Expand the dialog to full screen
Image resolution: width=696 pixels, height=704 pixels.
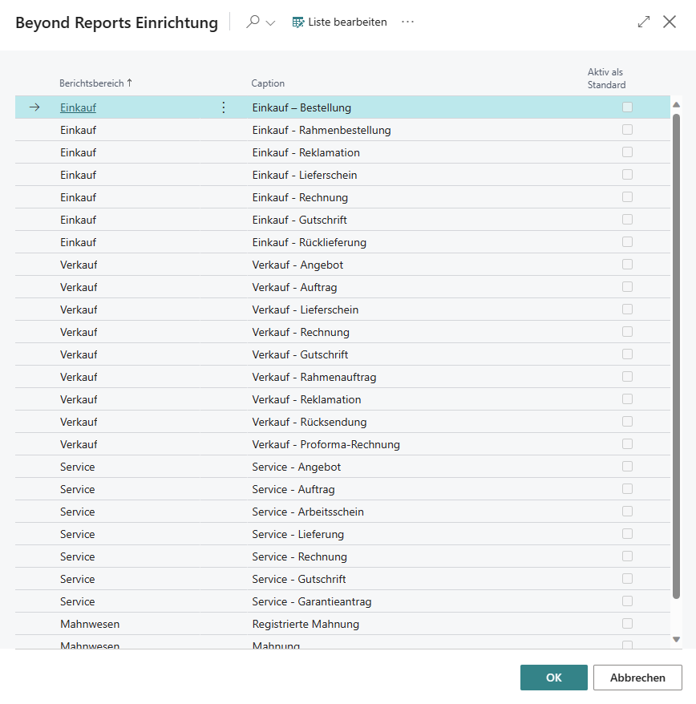[x=643, y=22]
